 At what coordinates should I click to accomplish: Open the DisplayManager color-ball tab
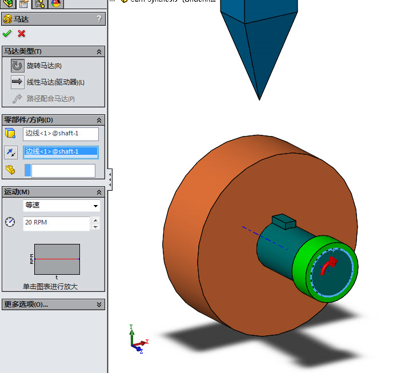tap(56, 4)
